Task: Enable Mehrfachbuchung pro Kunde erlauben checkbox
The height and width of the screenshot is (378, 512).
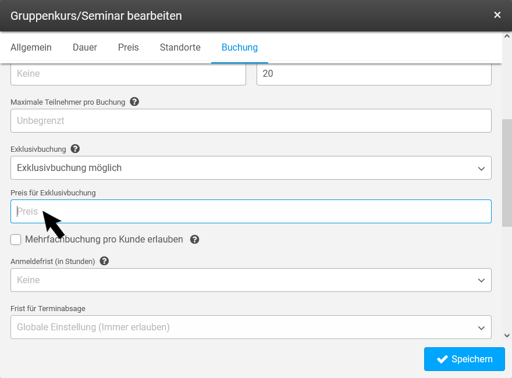Action: [16, 240]
